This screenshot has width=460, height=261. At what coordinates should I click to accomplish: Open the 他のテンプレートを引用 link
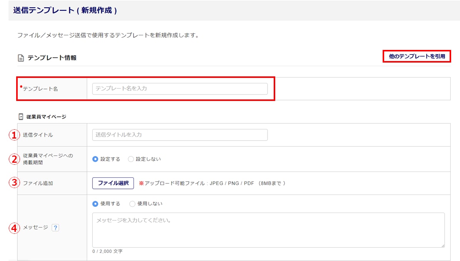tap(417, 56)
